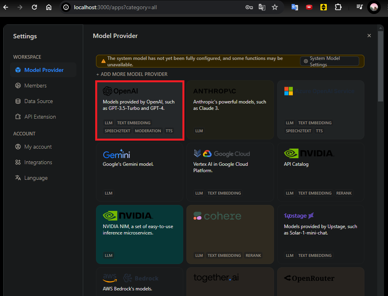Image resolution: width=388 pixels, height=296 pixels.
Task: Select Model Provider in settings sidebar
Action: click(43, 70)
